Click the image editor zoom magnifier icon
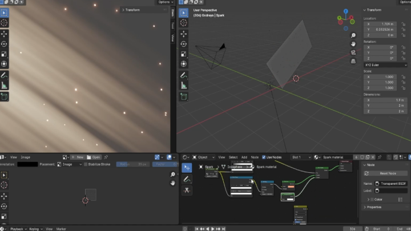Viewport: 411px width, 231px height. (x=172, y=175)
